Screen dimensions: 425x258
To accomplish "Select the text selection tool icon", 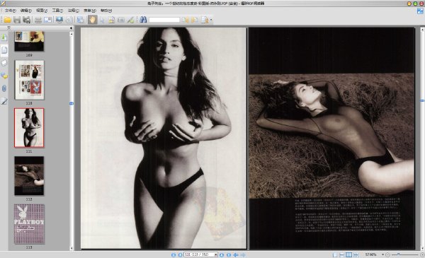I will click(111, 20).
